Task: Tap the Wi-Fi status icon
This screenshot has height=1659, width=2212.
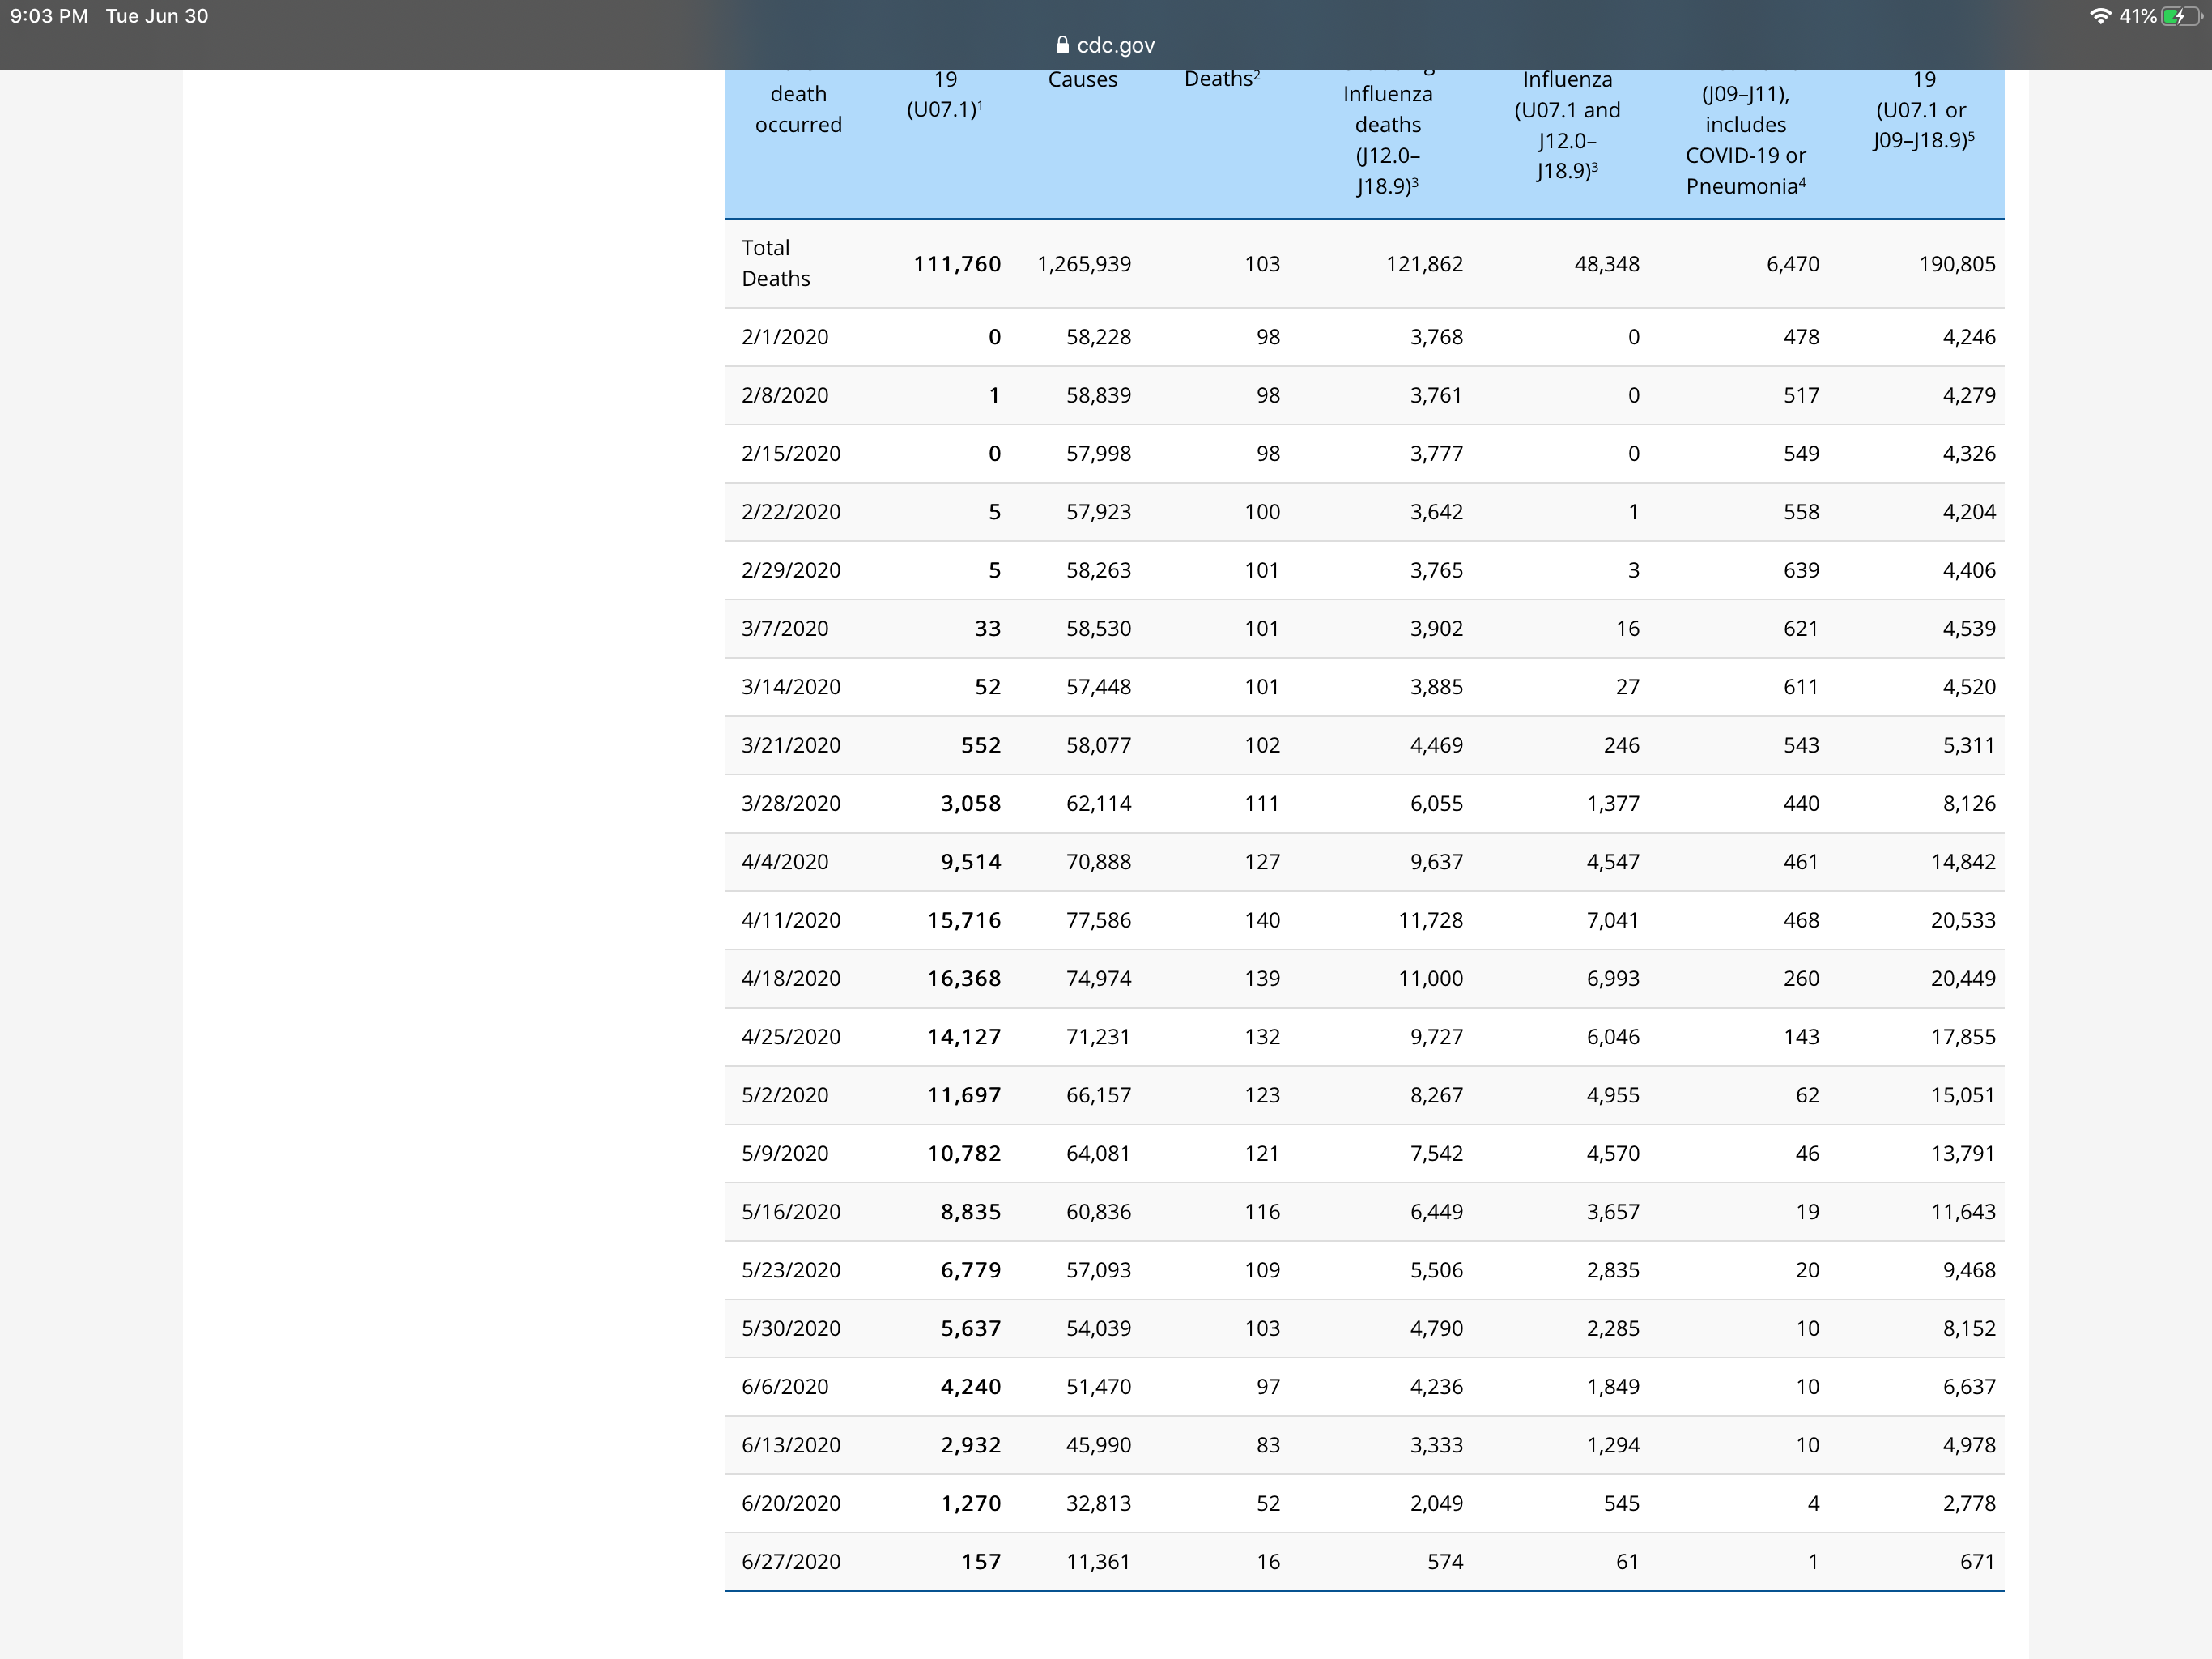Action: tap(2101, 16)
